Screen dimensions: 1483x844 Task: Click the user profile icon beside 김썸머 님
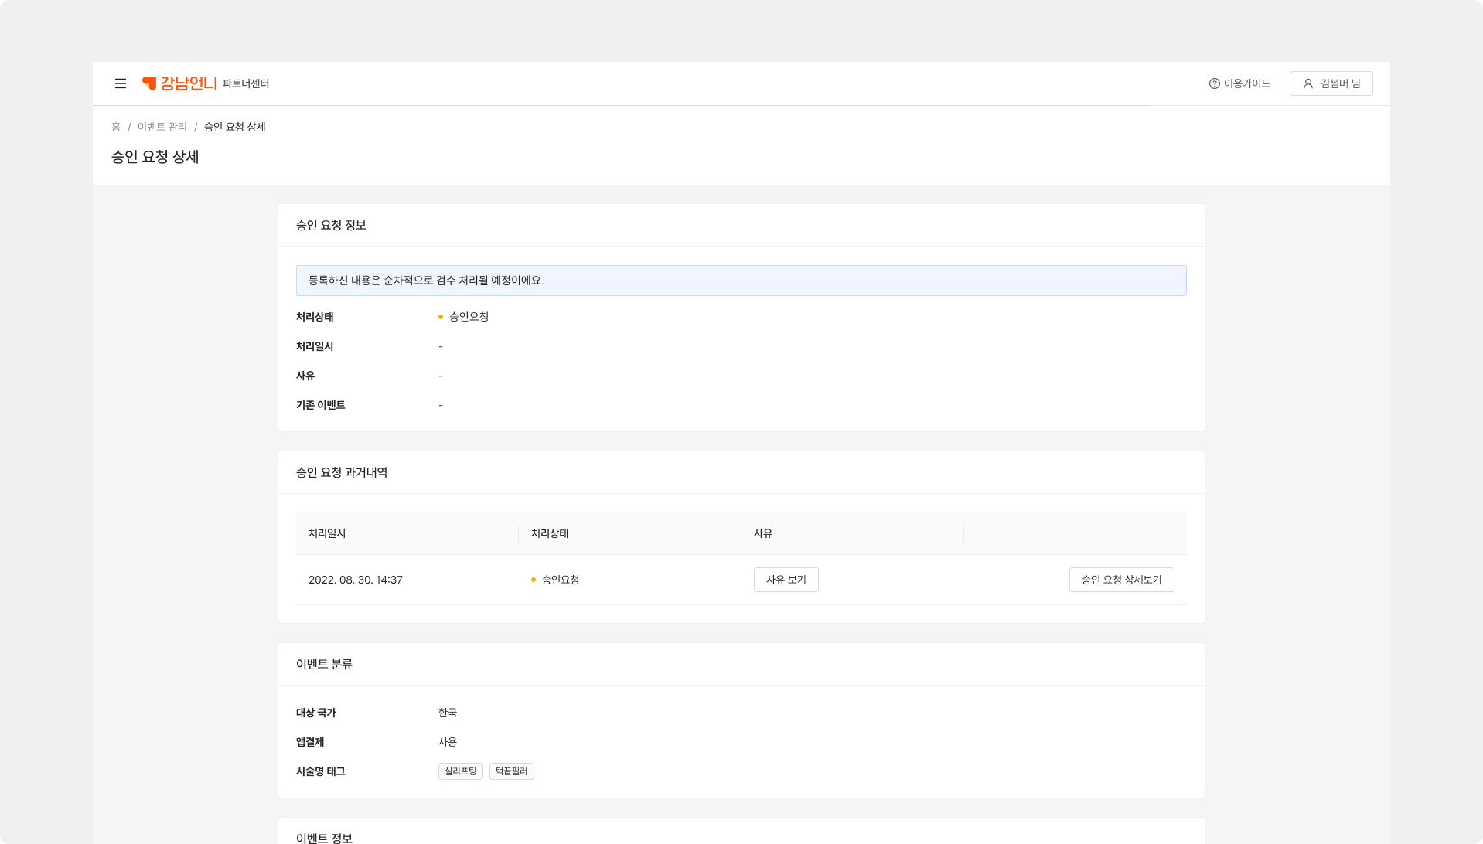(1307, 83)
